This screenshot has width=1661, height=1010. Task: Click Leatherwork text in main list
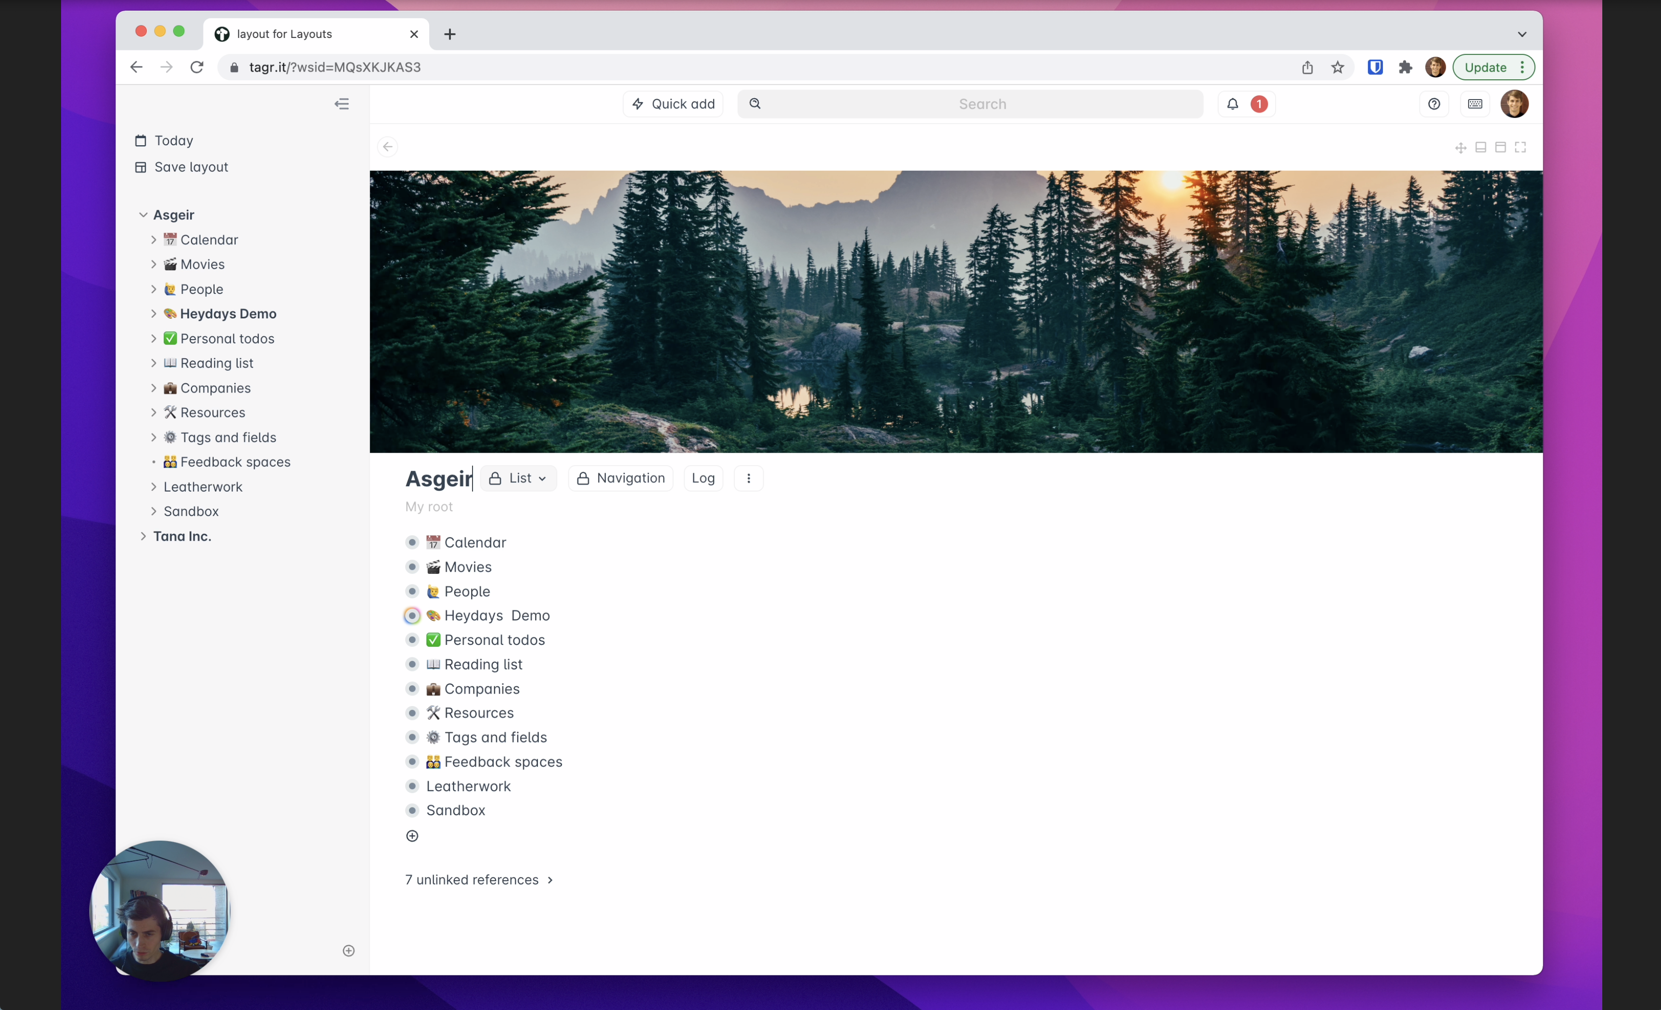pyautogui.click(x=469, y=786)
